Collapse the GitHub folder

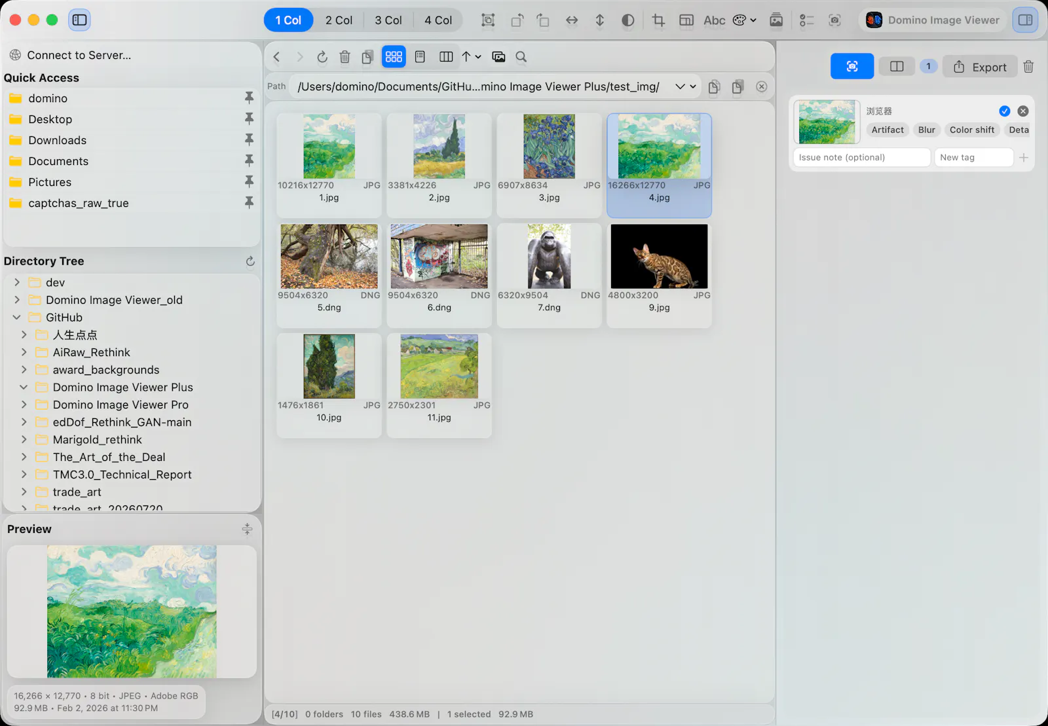[17, 318]
